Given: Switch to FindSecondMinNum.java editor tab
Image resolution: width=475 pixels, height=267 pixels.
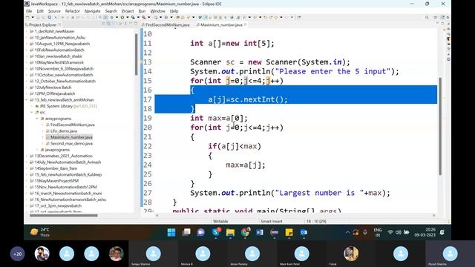Looking at the screenshot, I should point(167,24).
